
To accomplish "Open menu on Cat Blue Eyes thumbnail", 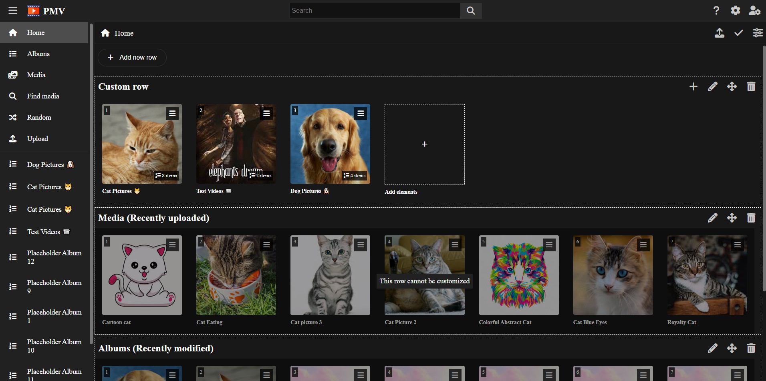I will 643,245.
